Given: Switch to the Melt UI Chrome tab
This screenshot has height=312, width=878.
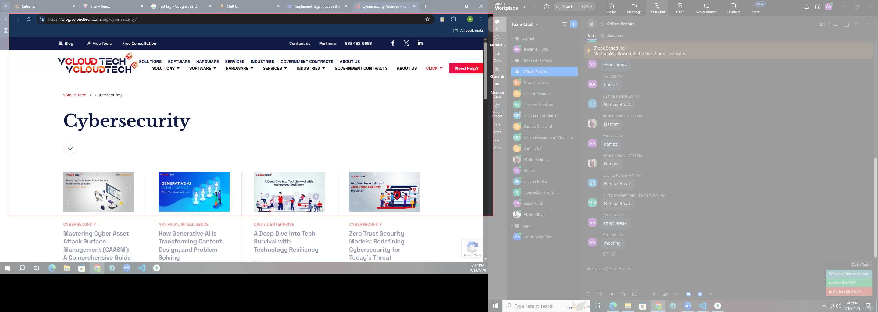Looking at the screenshot, I should point(250,6).
